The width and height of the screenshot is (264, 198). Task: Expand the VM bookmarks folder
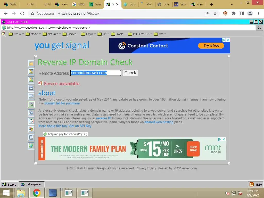pos(160,34)
